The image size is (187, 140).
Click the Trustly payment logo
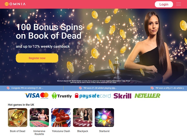[x=62, y=96]
